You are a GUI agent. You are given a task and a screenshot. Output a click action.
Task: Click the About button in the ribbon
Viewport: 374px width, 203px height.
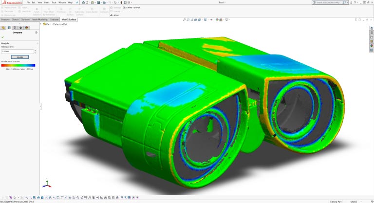[115, 15]
